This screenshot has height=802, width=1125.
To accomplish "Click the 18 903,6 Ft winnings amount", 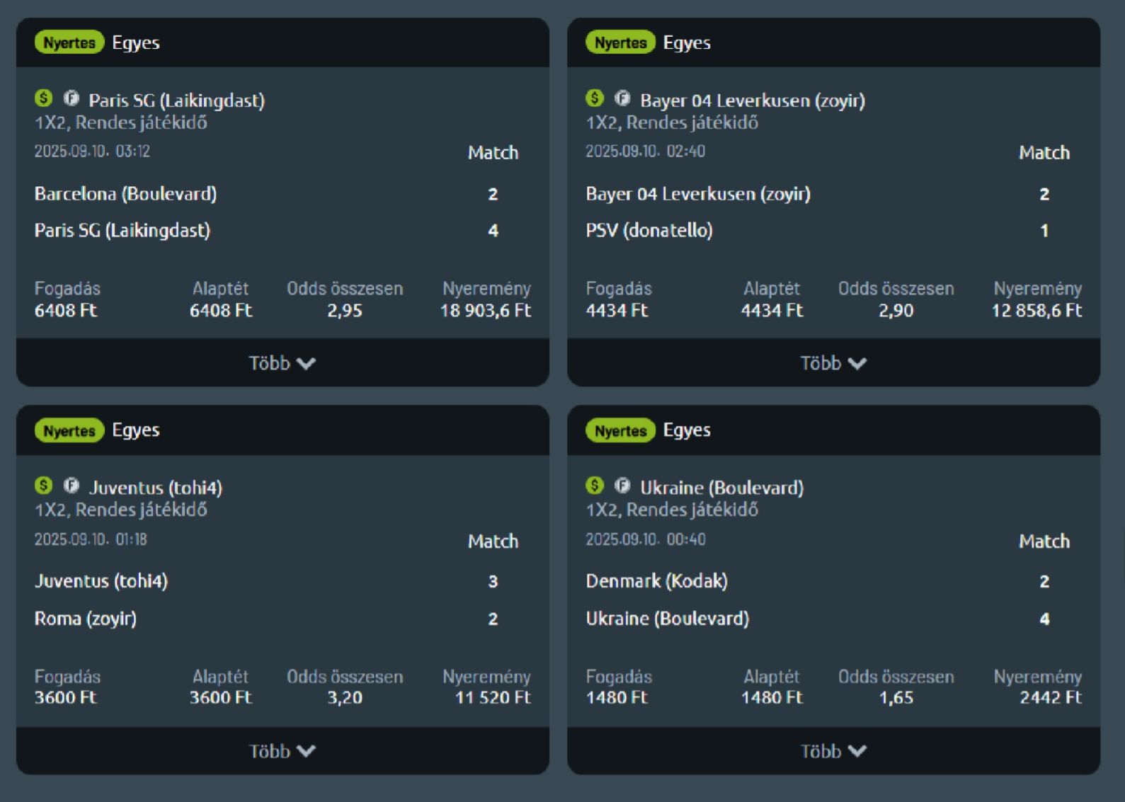I will 485,311.
